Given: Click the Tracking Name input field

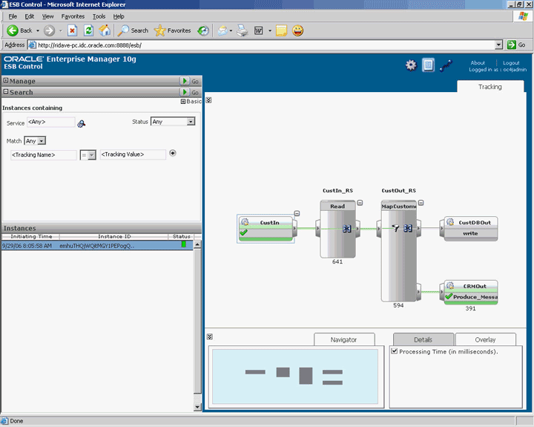Looking at the screenshot, I should pyautogui.click(x=43, y=155).
